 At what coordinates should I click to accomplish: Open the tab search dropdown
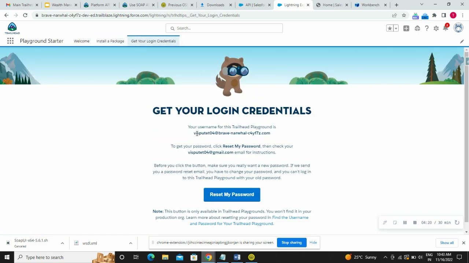click(421, 4)
